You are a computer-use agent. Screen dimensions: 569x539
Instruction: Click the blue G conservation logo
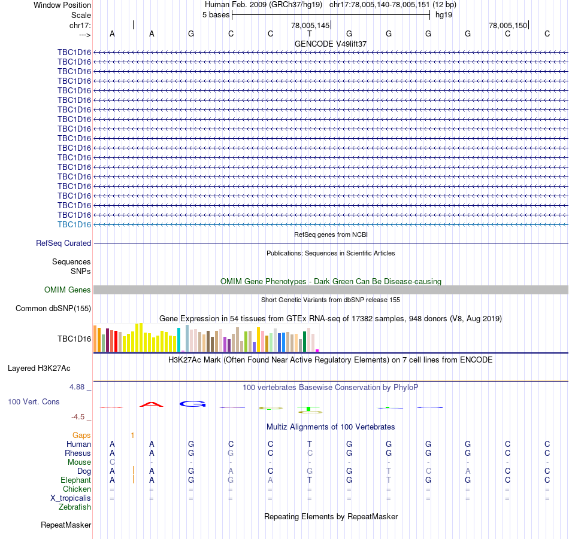[193, 404]
